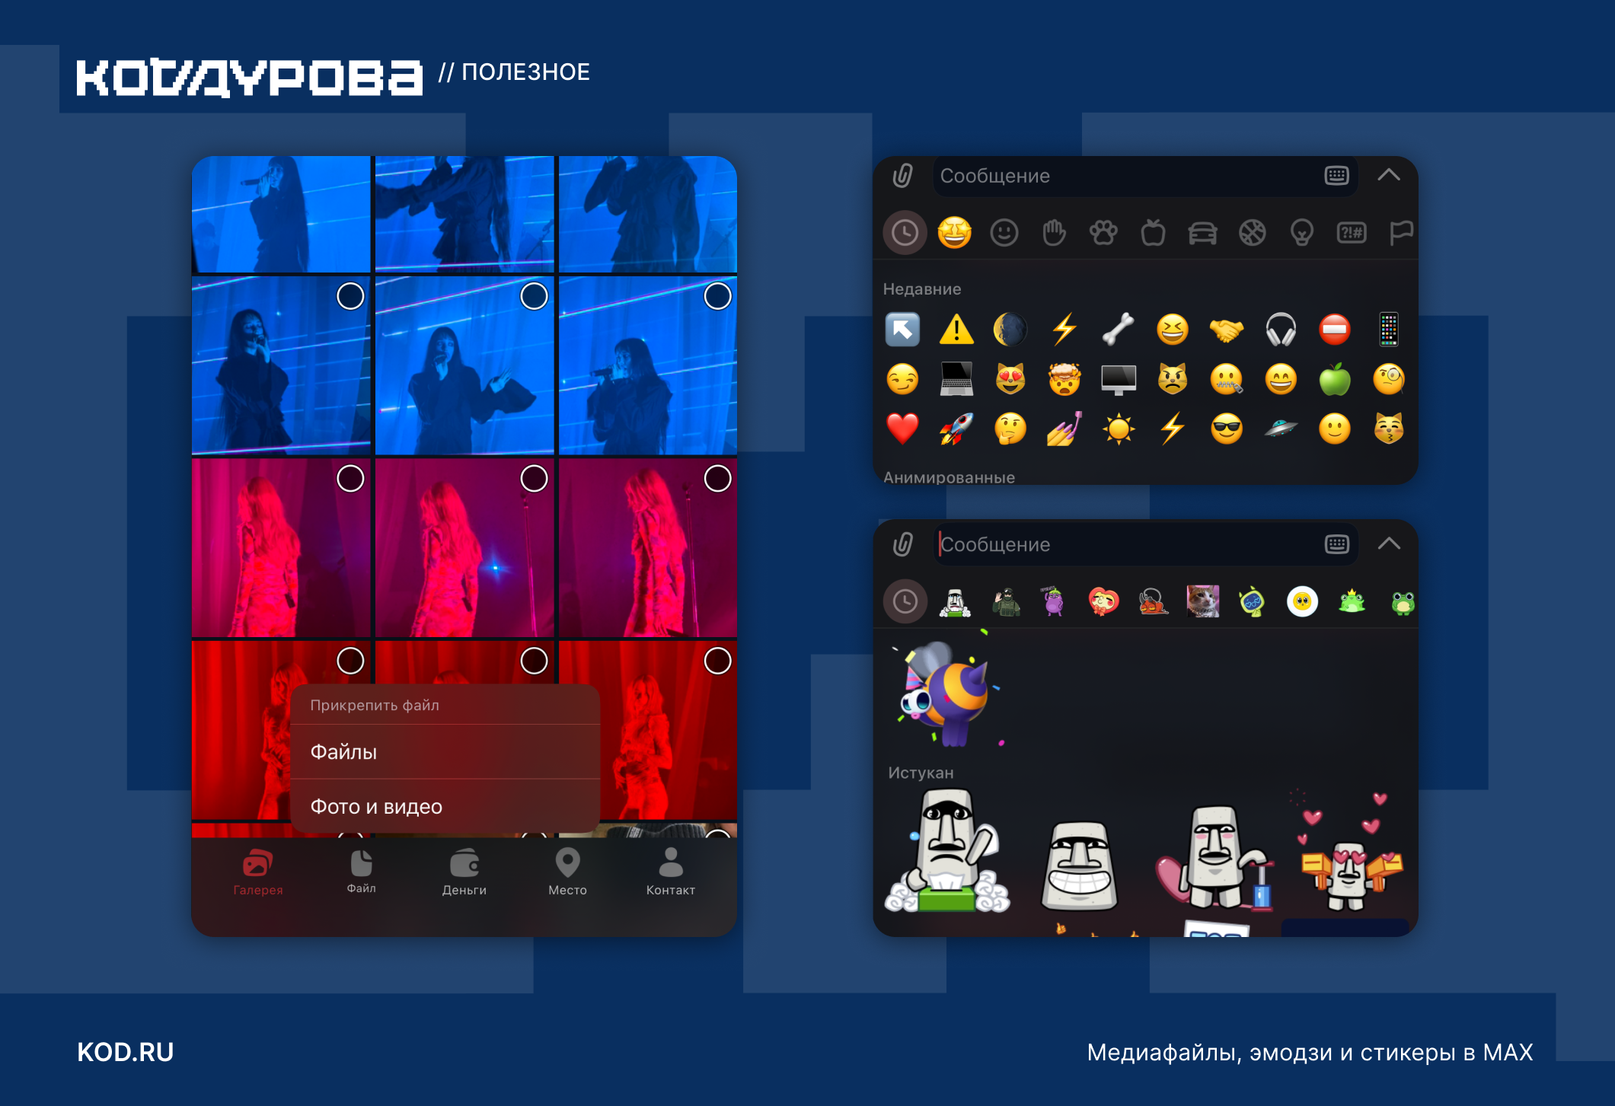This screenshot has width=1615, height=1106.
Task: Send the grinning Moai statue sticker
Action: [1079, 865]
